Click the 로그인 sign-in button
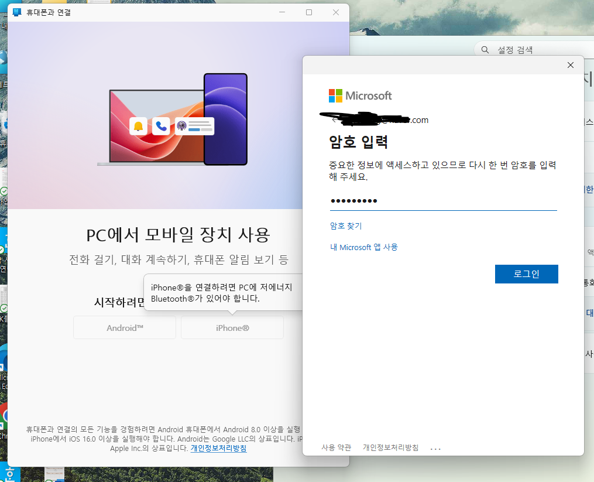This screenshot has width=594, height=482. coord(526,274)
